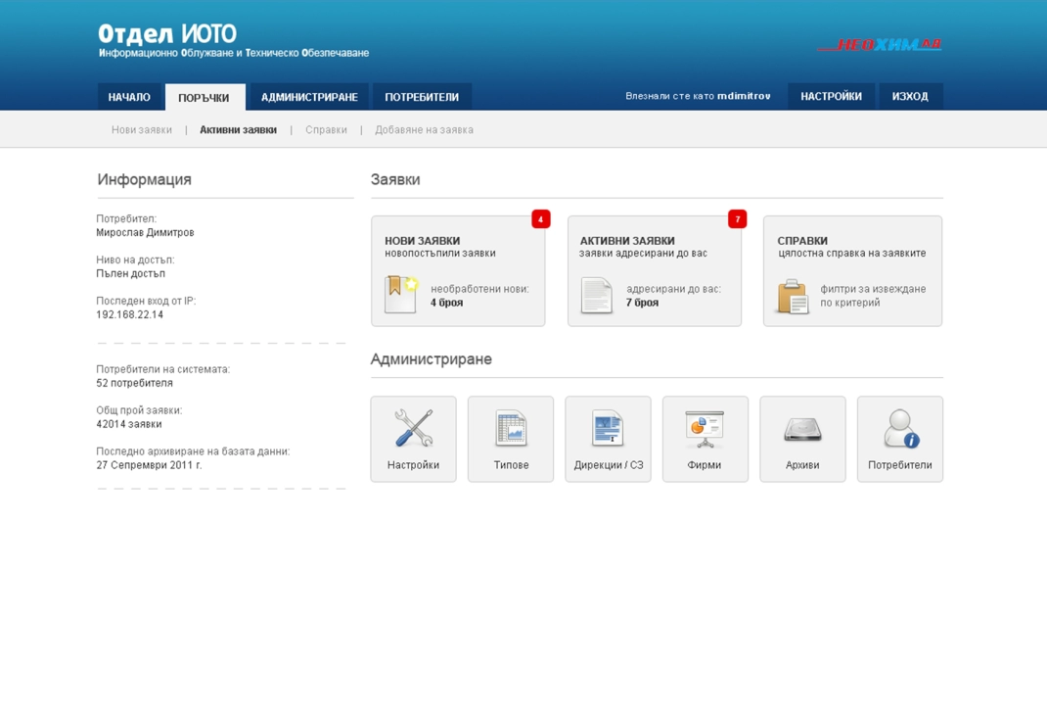Click the clipboard icon in Справки card
The height and width of the screenshot is (710, 1047).
[793, 296]
